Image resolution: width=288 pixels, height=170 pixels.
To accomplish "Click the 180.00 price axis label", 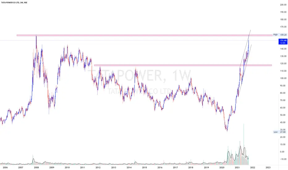I will [283, 19].
